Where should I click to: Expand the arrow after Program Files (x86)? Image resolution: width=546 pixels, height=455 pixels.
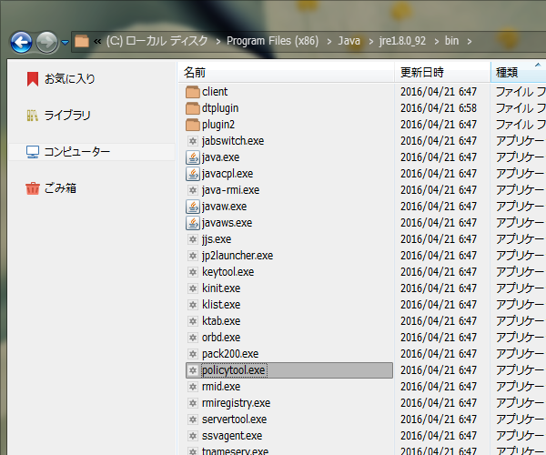pyautogui.click(x=329, y=42)
